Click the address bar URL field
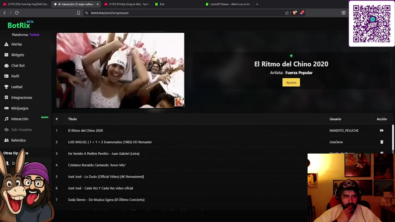This screenshot has height=222, width=395. 185,13
